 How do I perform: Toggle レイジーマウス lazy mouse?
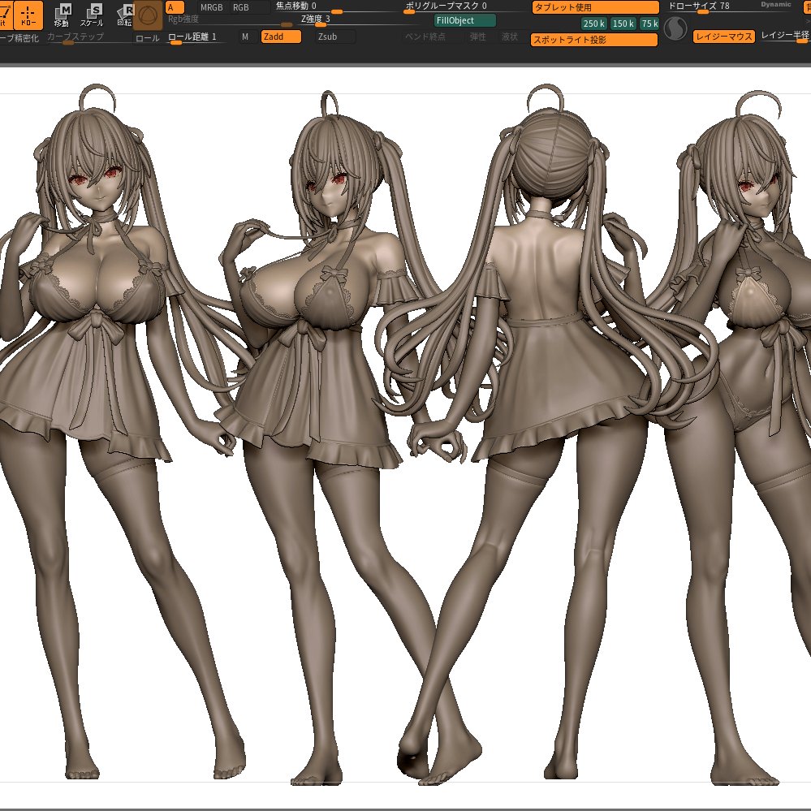[x=723, y=37]
